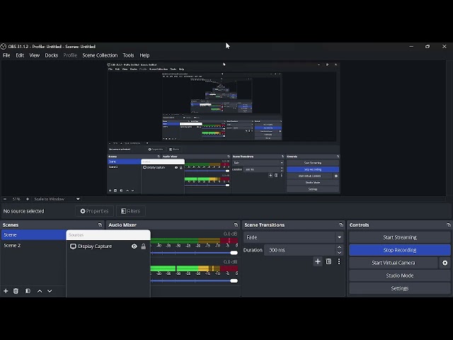Move scene up with arrow icon

tap(40, 291)
